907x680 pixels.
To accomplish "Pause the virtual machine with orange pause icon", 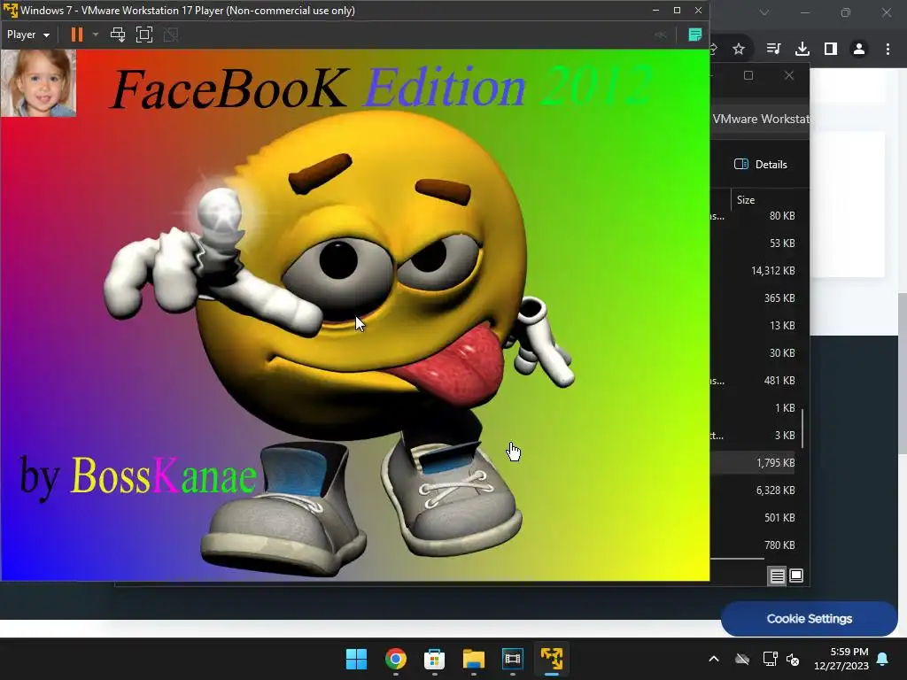I will [x=76, y=35].
